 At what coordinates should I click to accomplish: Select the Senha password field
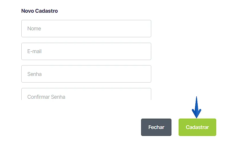[86, 74]
